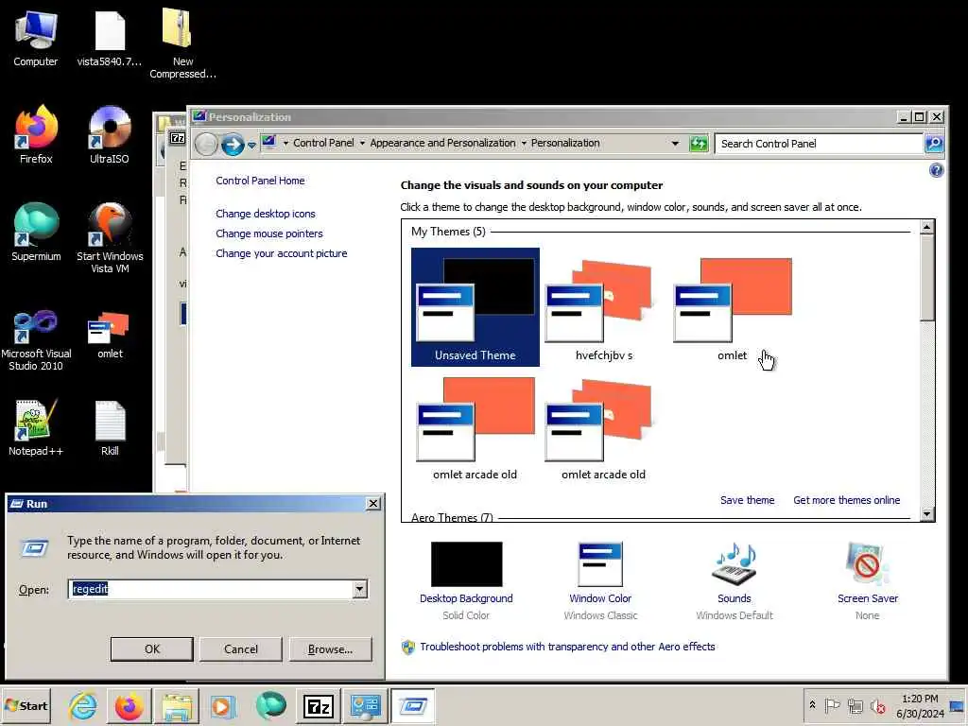Select the New Compressed folder icon
Screen dimensions: 968x726
coord(182,43)
